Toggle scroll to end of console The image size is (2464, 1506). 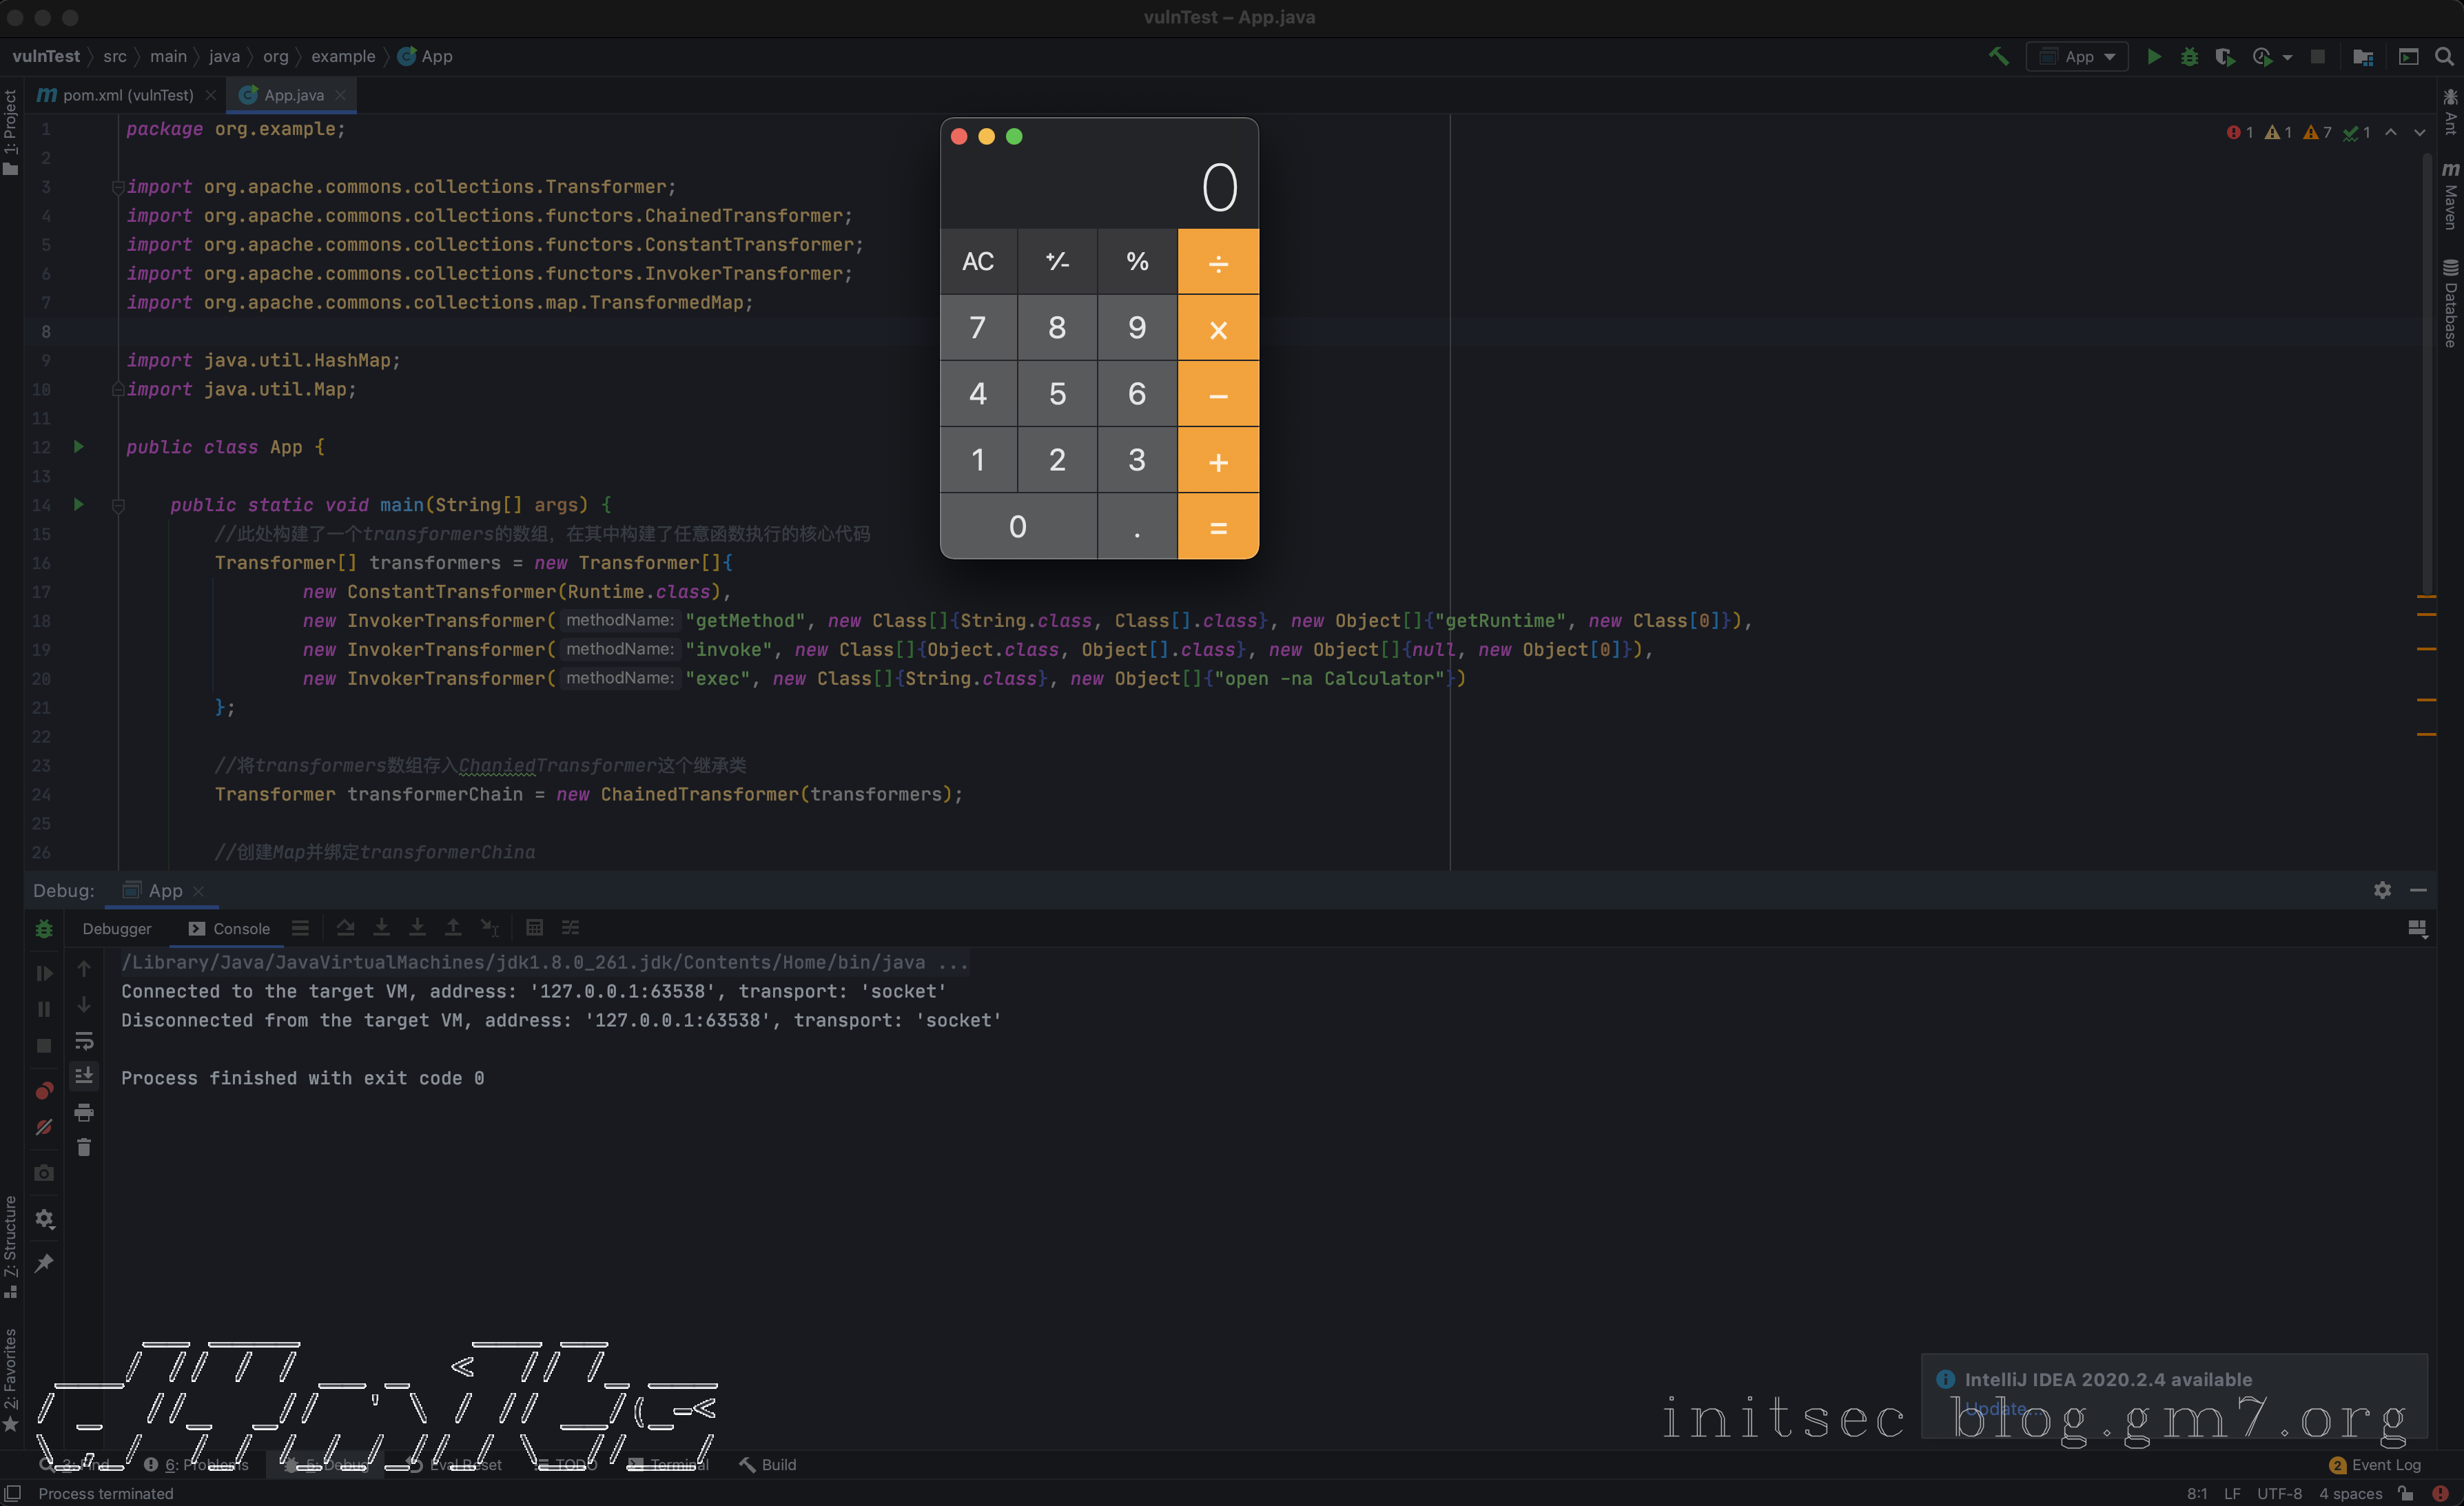click(84, 1076)
